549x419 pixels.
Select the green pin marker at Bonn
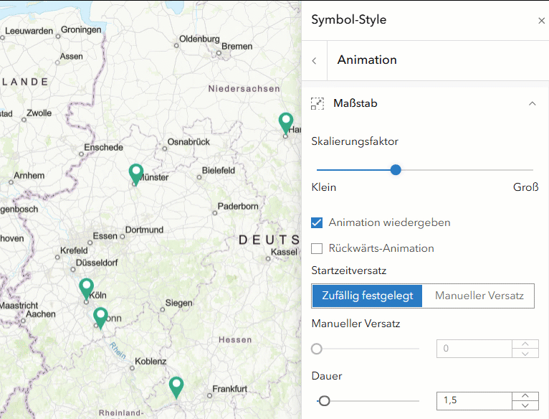(100, 318)
